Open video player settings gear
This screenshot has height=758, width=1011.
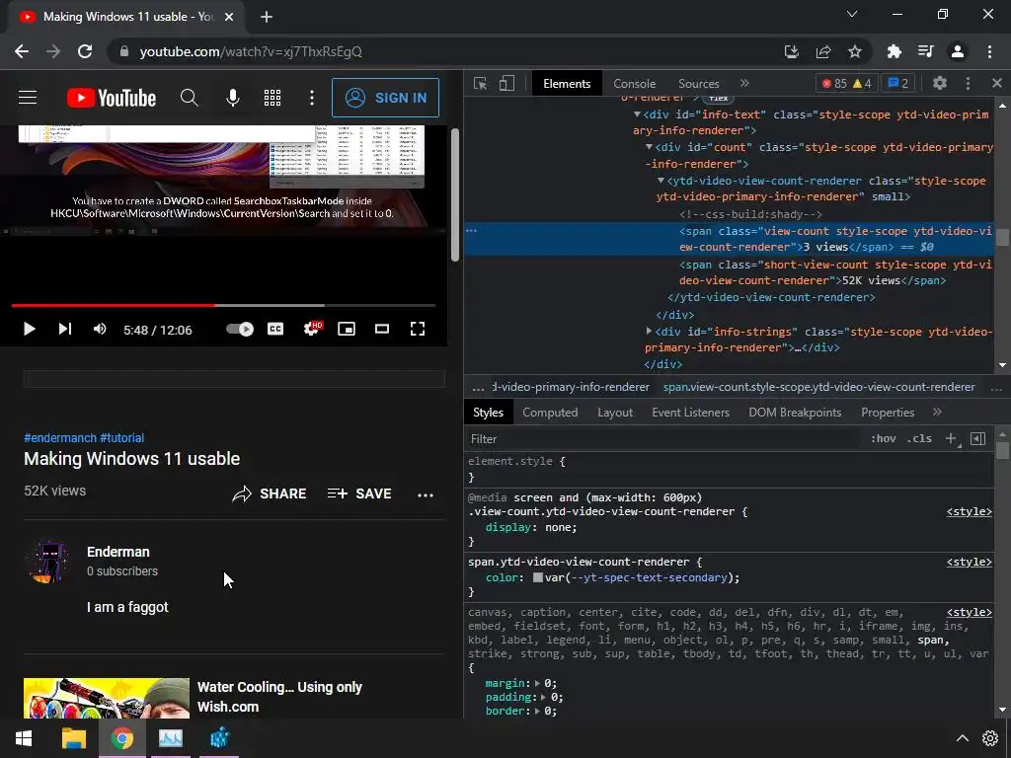click(312, 329)
